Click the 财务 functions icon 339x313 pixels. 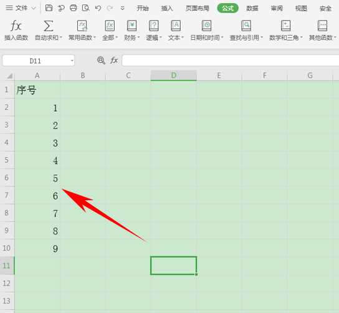click(x=131, y=26)
